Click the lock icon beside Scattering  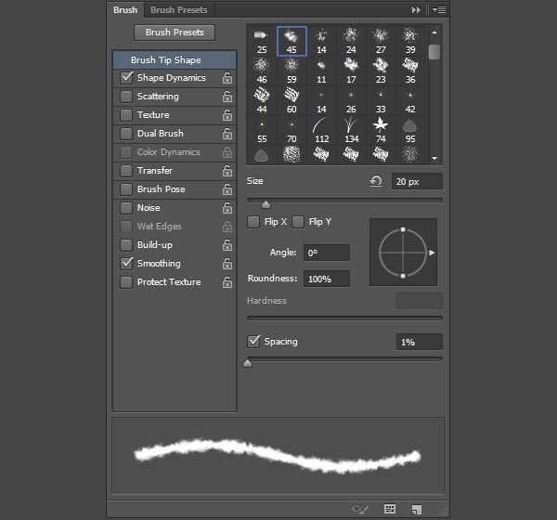[x=227, y=97]
